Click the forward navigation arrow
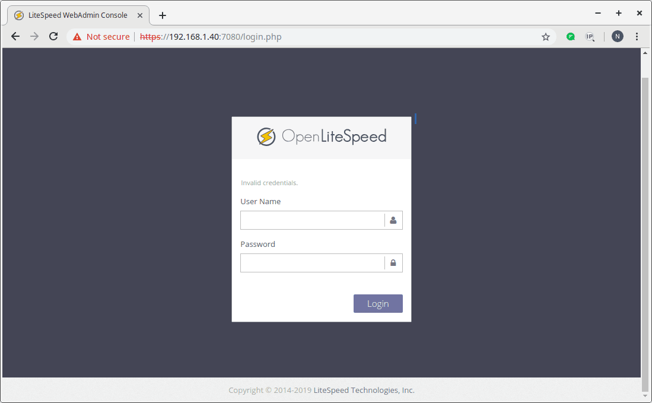Screen dimensions: 652x403 click(34, 36)
